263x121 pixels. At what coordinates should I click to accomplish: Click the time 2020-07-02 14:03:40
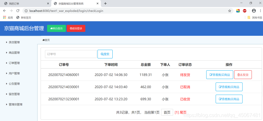coord(111,87)
